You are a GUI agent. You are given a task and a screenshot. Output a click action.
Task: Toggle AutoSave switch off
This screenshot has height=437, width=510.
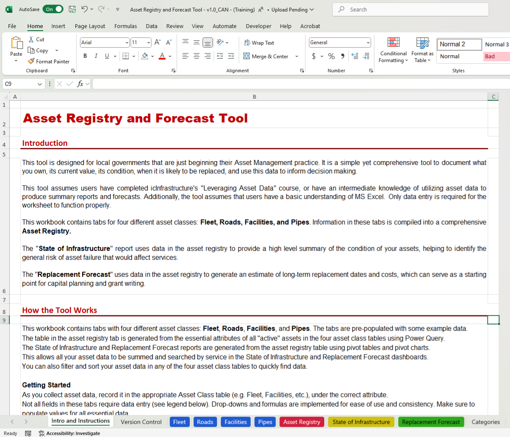tap(54, 9)
